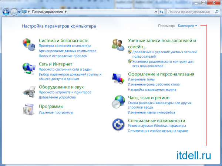222x166 pixels.
Task: Click Изменение фона рабочего стола
Action: coord(154,85)
